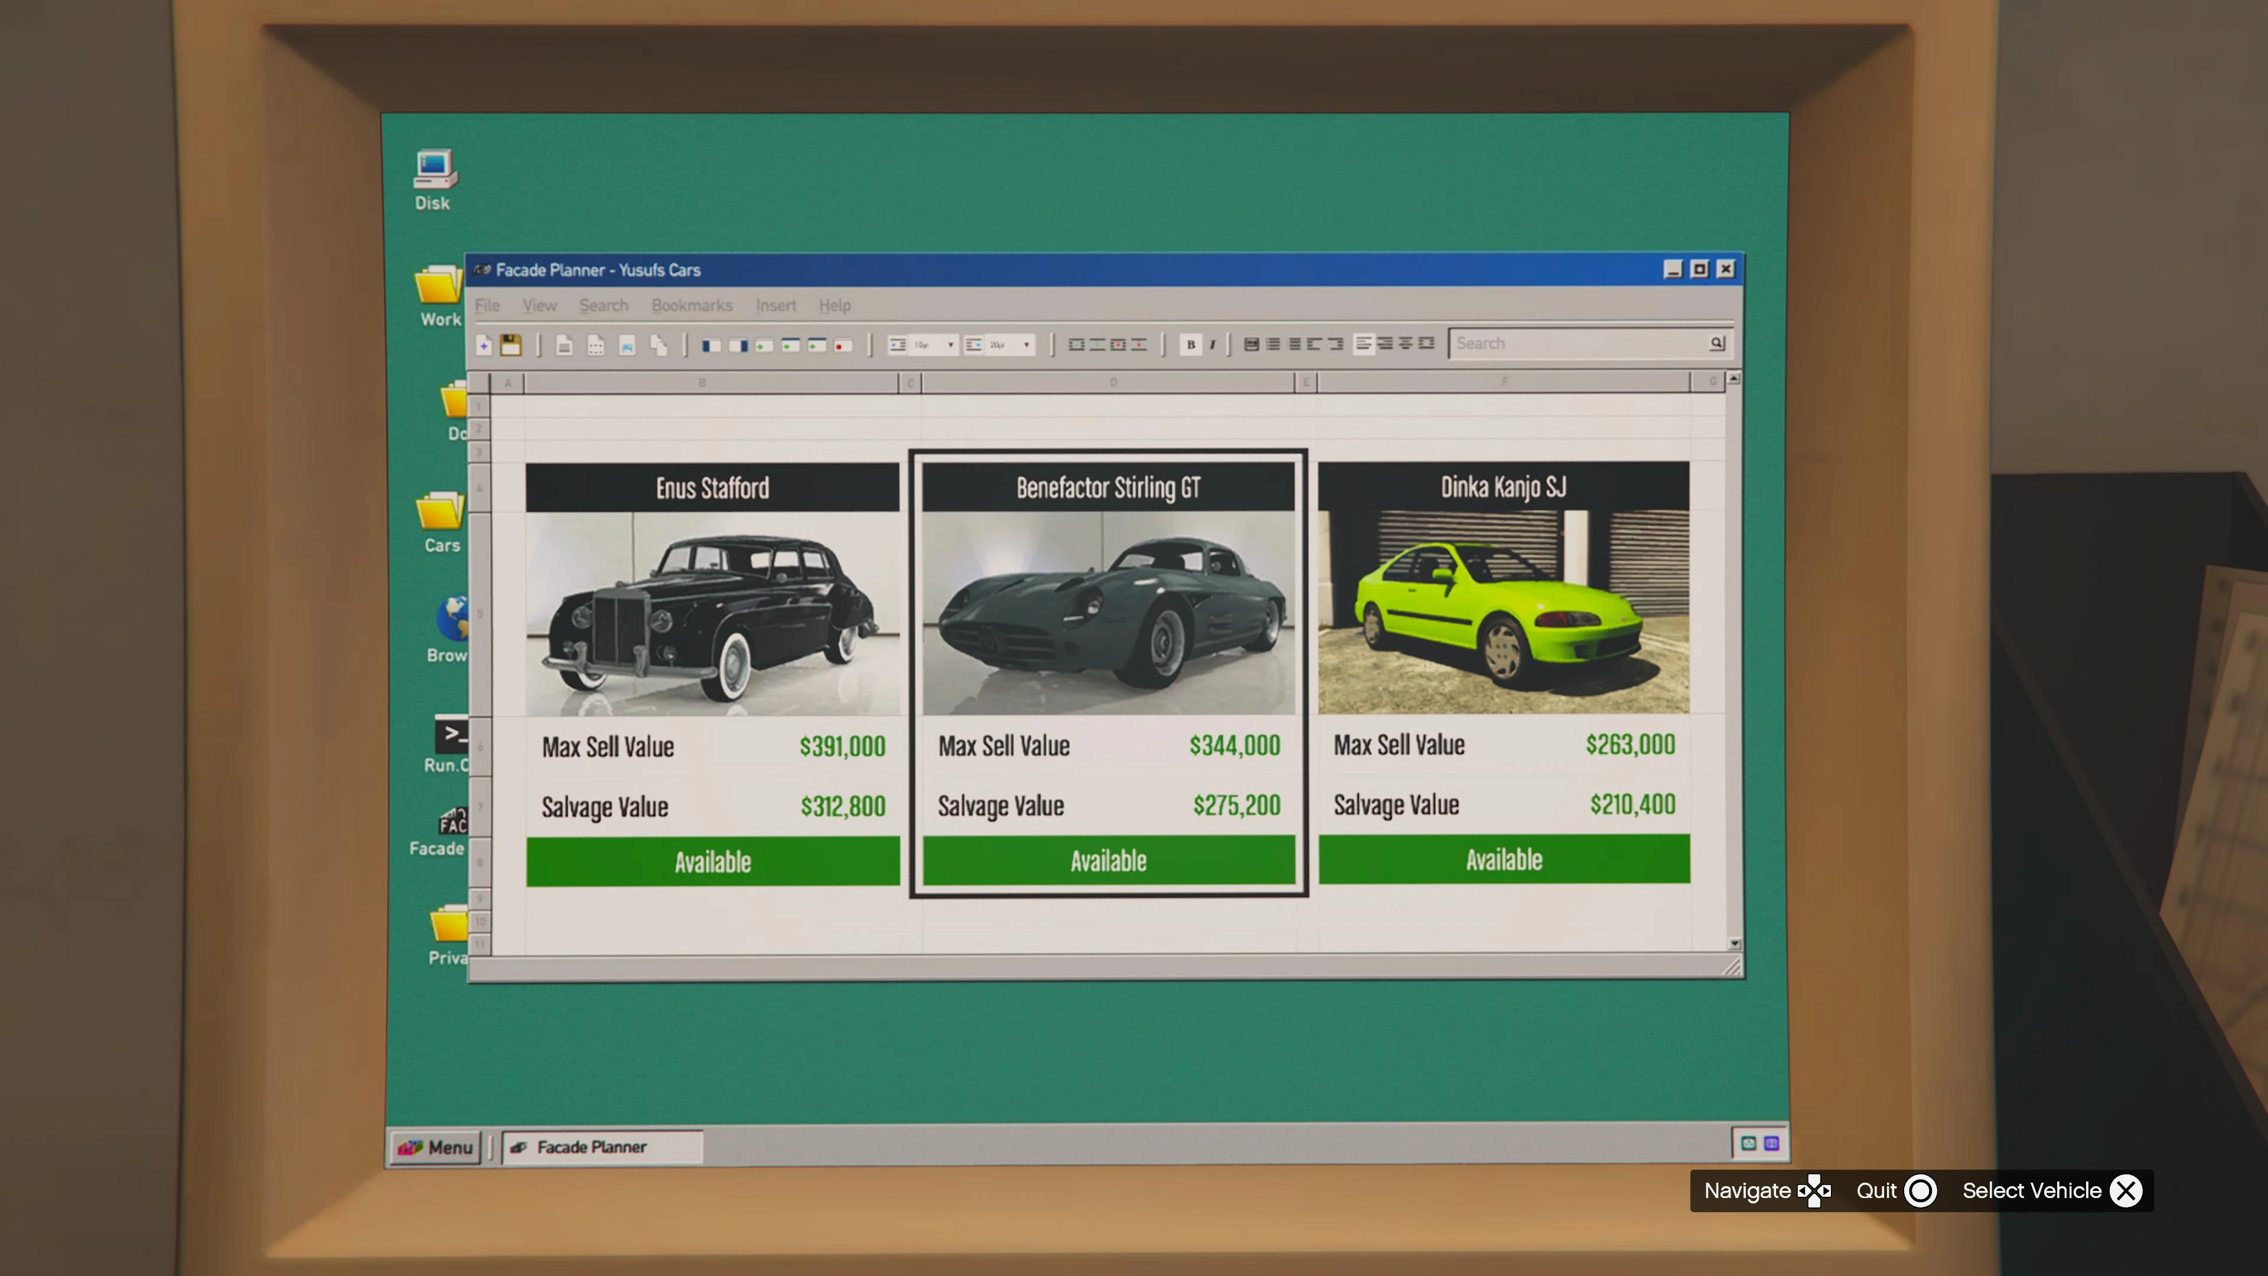Screen dimensions: 2268x1276
Task: Select the Dinka Kanjo SJ car thumbnail
Action: click(1503, 613)
